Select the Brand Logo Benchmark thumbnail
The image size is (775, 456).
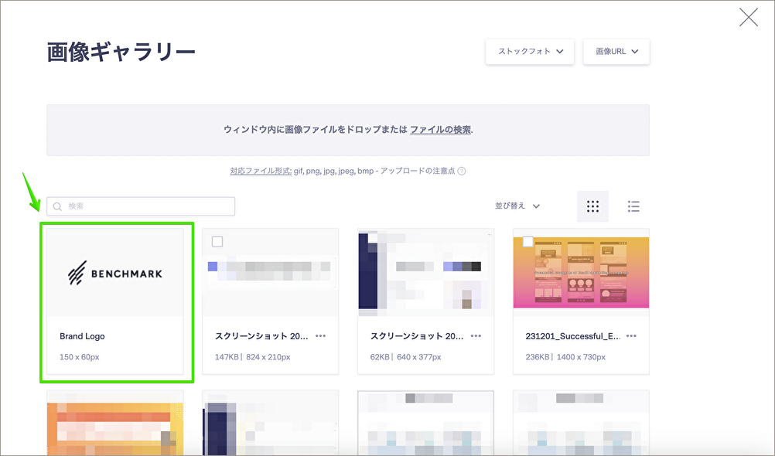coord(115,273)
